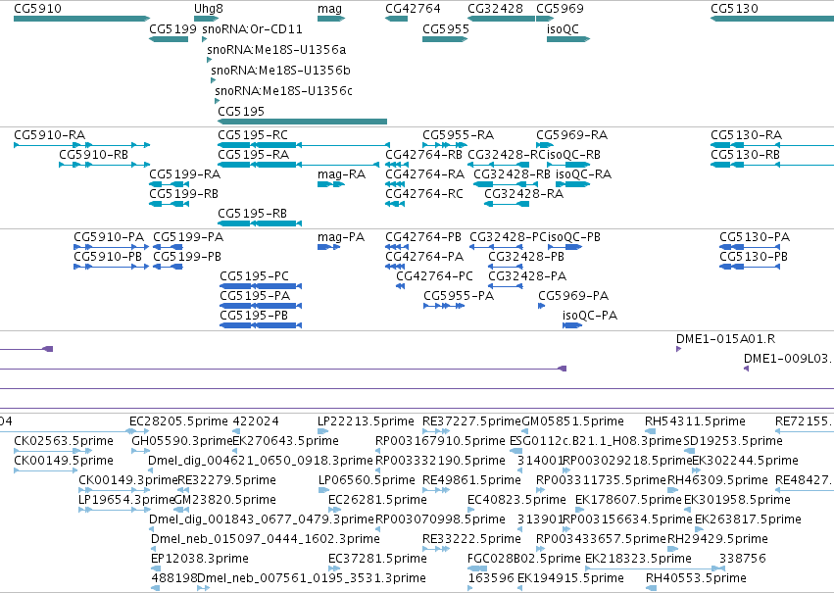Click the CG5910-RB transcript glyph
This screenshot has height=593, width=834.
(104, 165)
